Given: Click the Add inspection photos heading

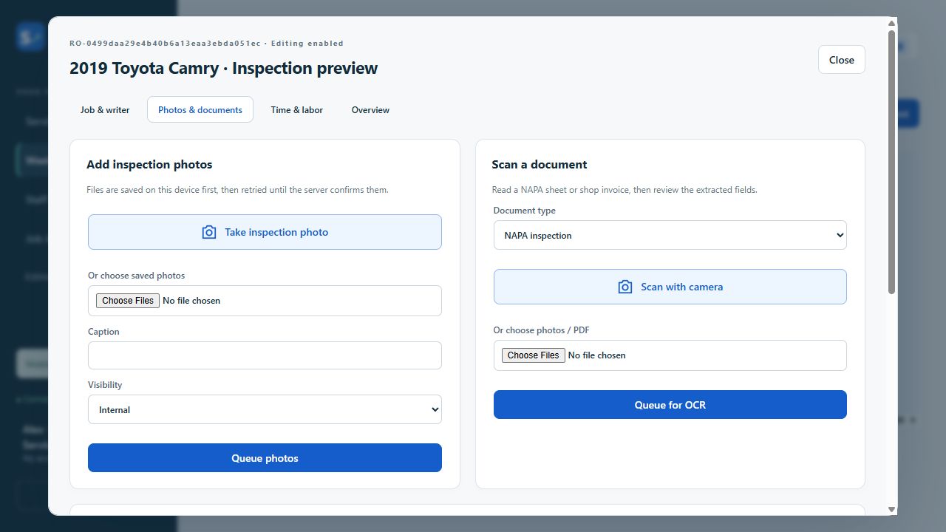Looking at the screenshot, I should tap(149, 165).
